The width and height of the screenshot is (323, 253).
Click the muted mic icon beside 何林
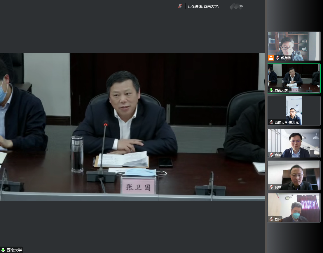coord(271,187)
